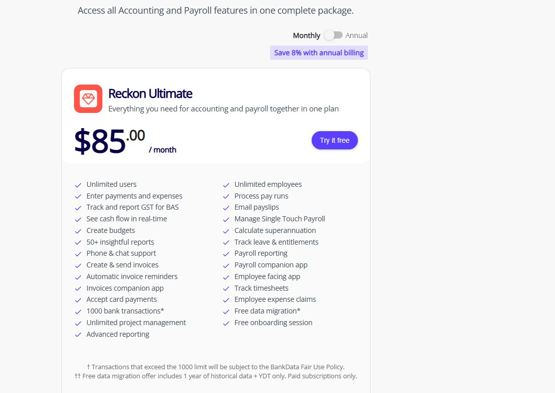Switch billing to Annual using the toggle

(334, 35)
